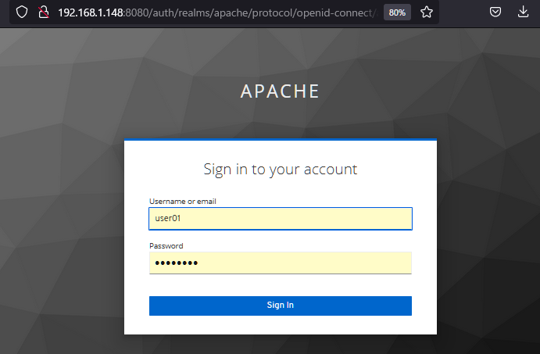Click the white space below the Sign In button
This screenshot has width=540, height=354.
(280, 325)
